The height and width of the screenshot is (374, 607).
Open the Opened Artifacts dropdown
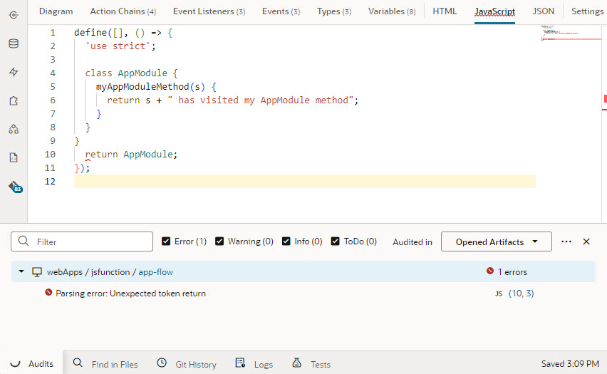(497, 241)
